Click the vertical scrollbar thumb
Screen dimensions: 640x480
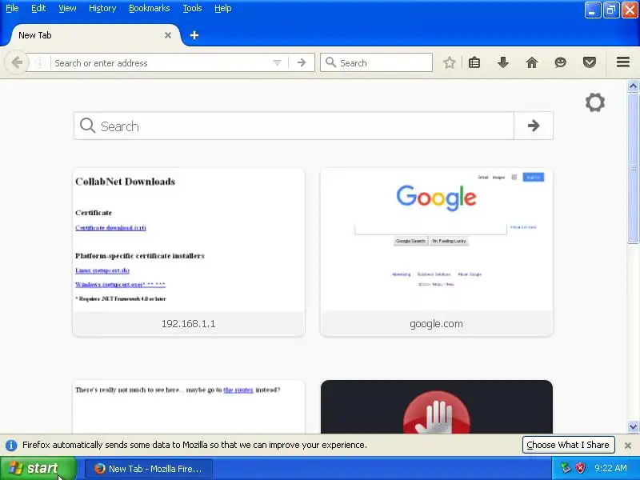633,168
